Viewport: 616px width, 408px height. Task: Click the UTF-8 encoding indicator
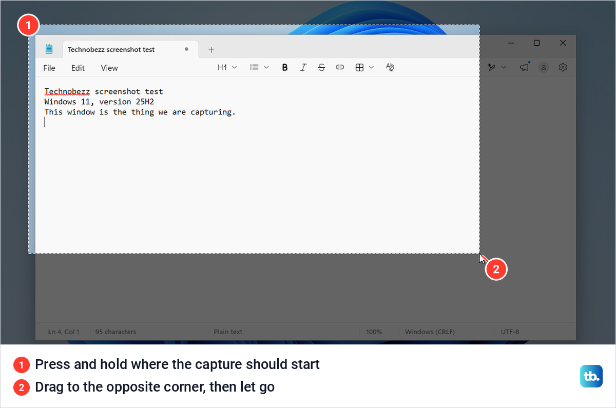(x=510, y=332)
